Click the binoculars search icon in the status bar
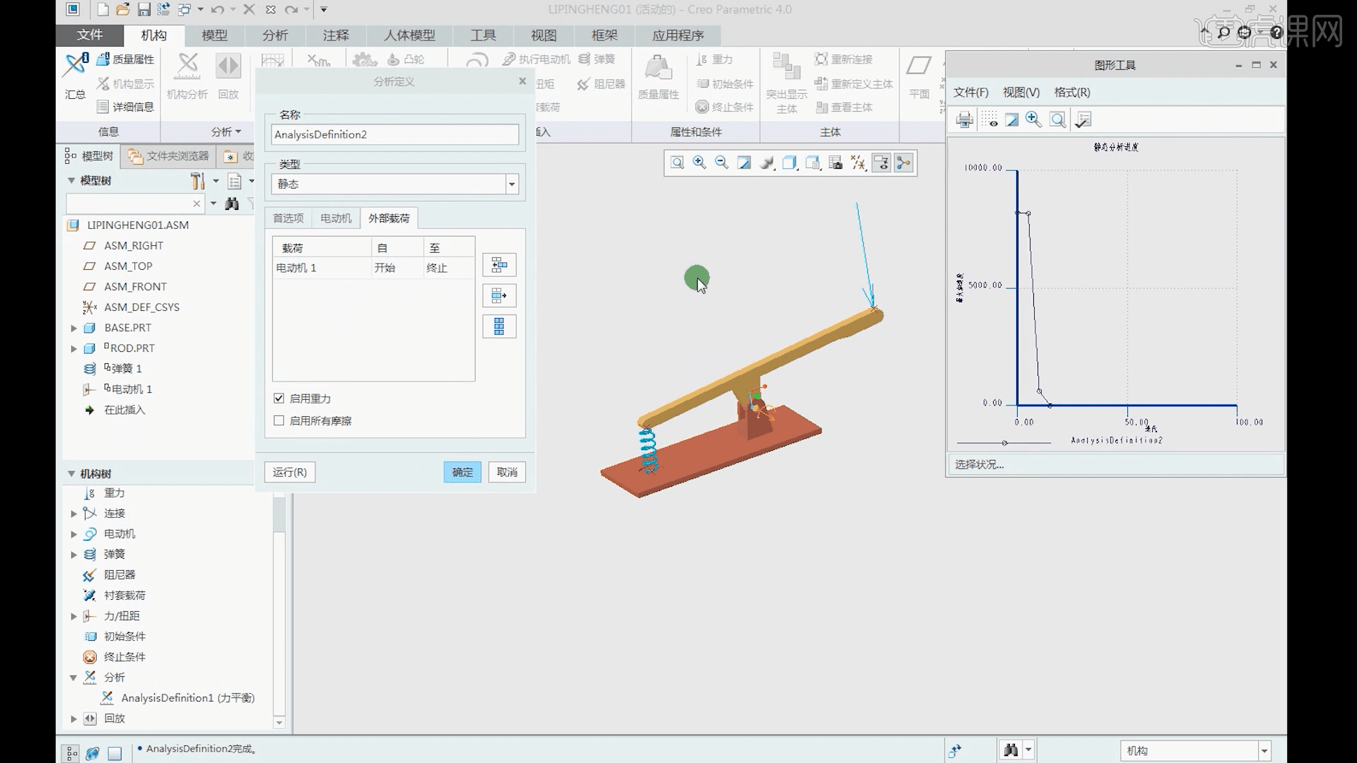1357x763 pixels. [x=1011, y=750]
